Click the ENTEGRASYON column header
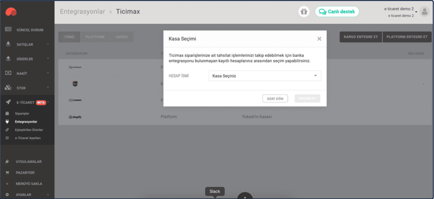Screen dimensions: 434x199 click(x=76, y=54)
